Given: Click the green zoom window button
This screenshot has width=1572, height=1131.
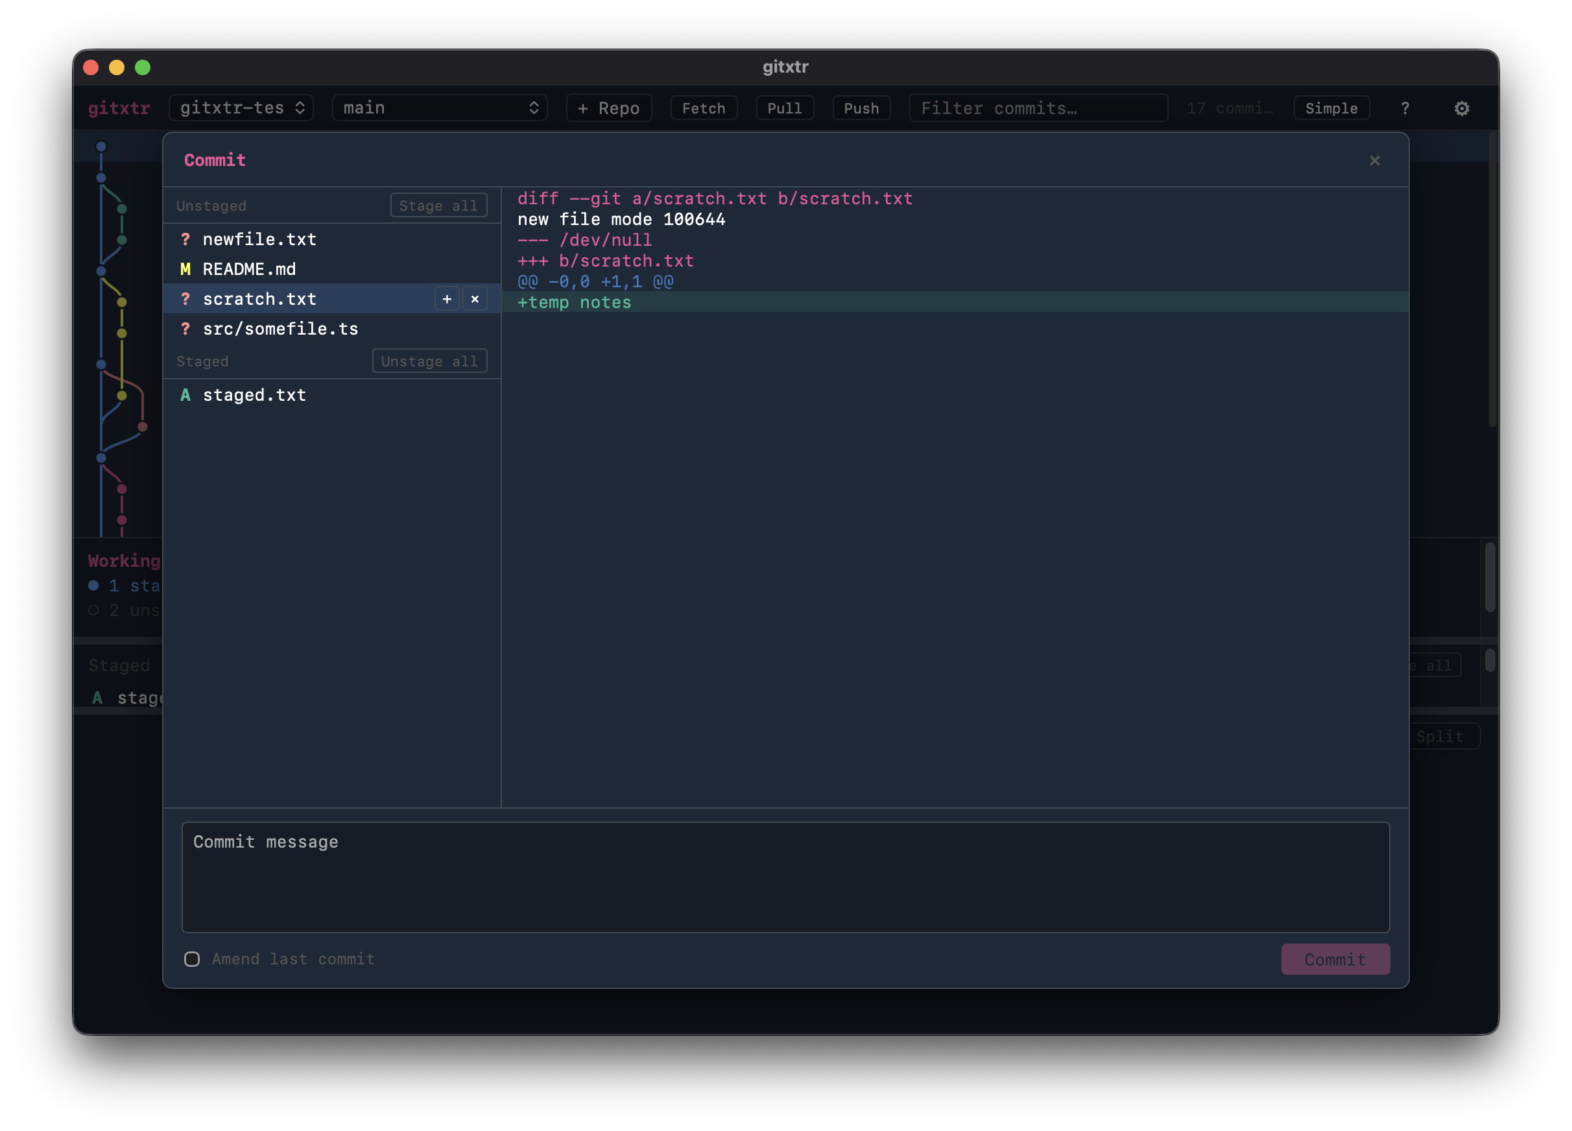Looking at the screenshot, I should point(143,67).
